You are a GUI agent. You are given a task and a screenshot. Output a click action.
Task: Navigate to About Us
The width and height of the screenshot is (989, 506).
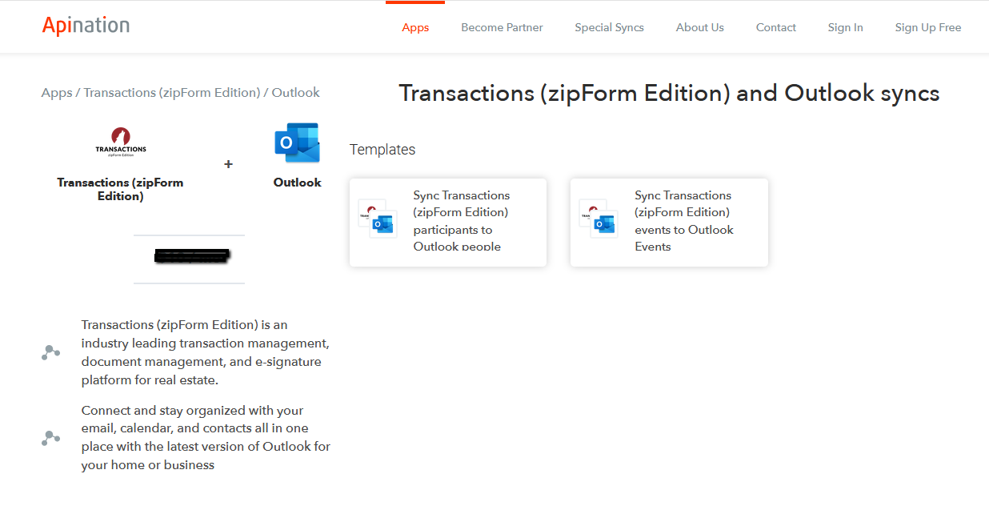699,27
